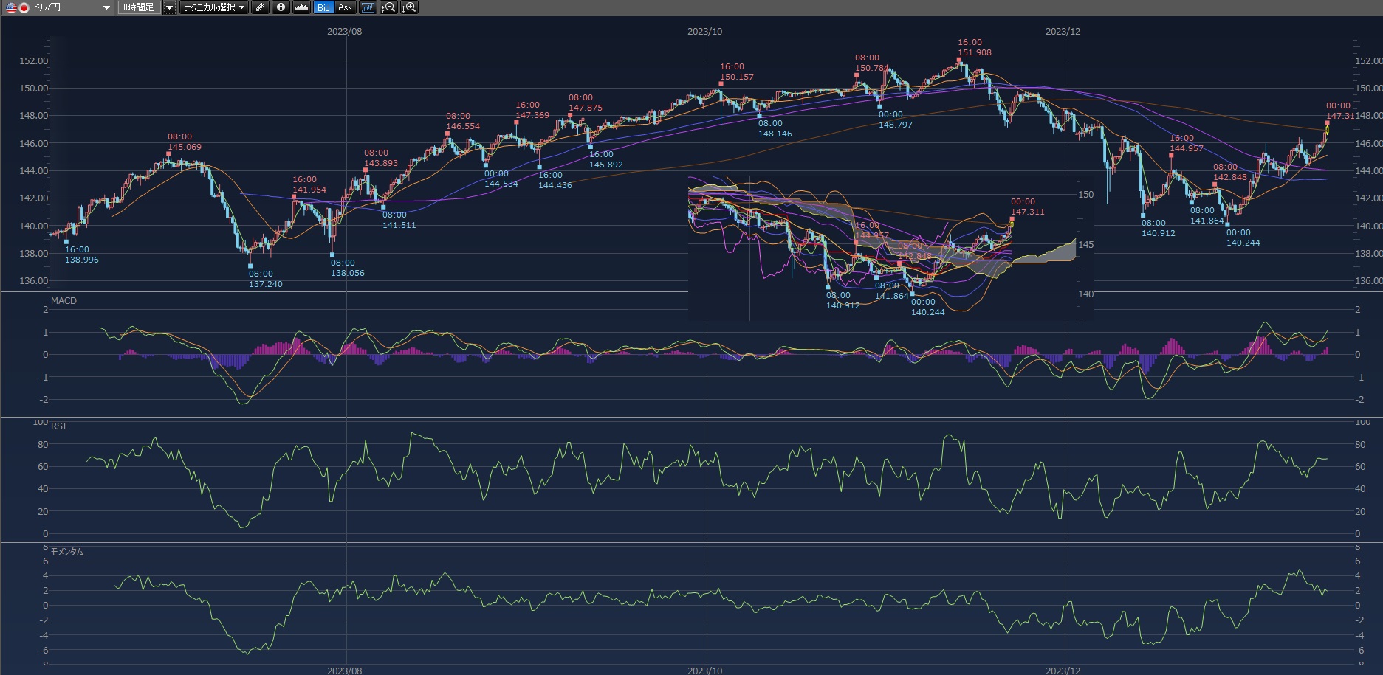Click the 2023/10 date label at top
Viewport: 1383px width, 675px height.
point(704,32)
